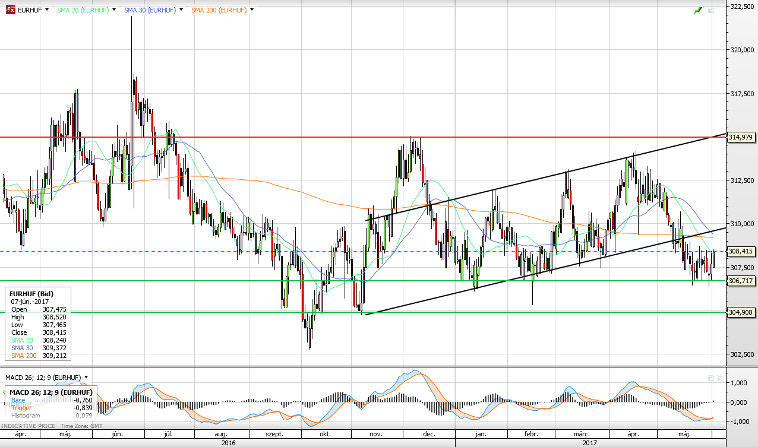Click the Close 308,415 value row
The image size is (758, 447).
click(39, 332)
